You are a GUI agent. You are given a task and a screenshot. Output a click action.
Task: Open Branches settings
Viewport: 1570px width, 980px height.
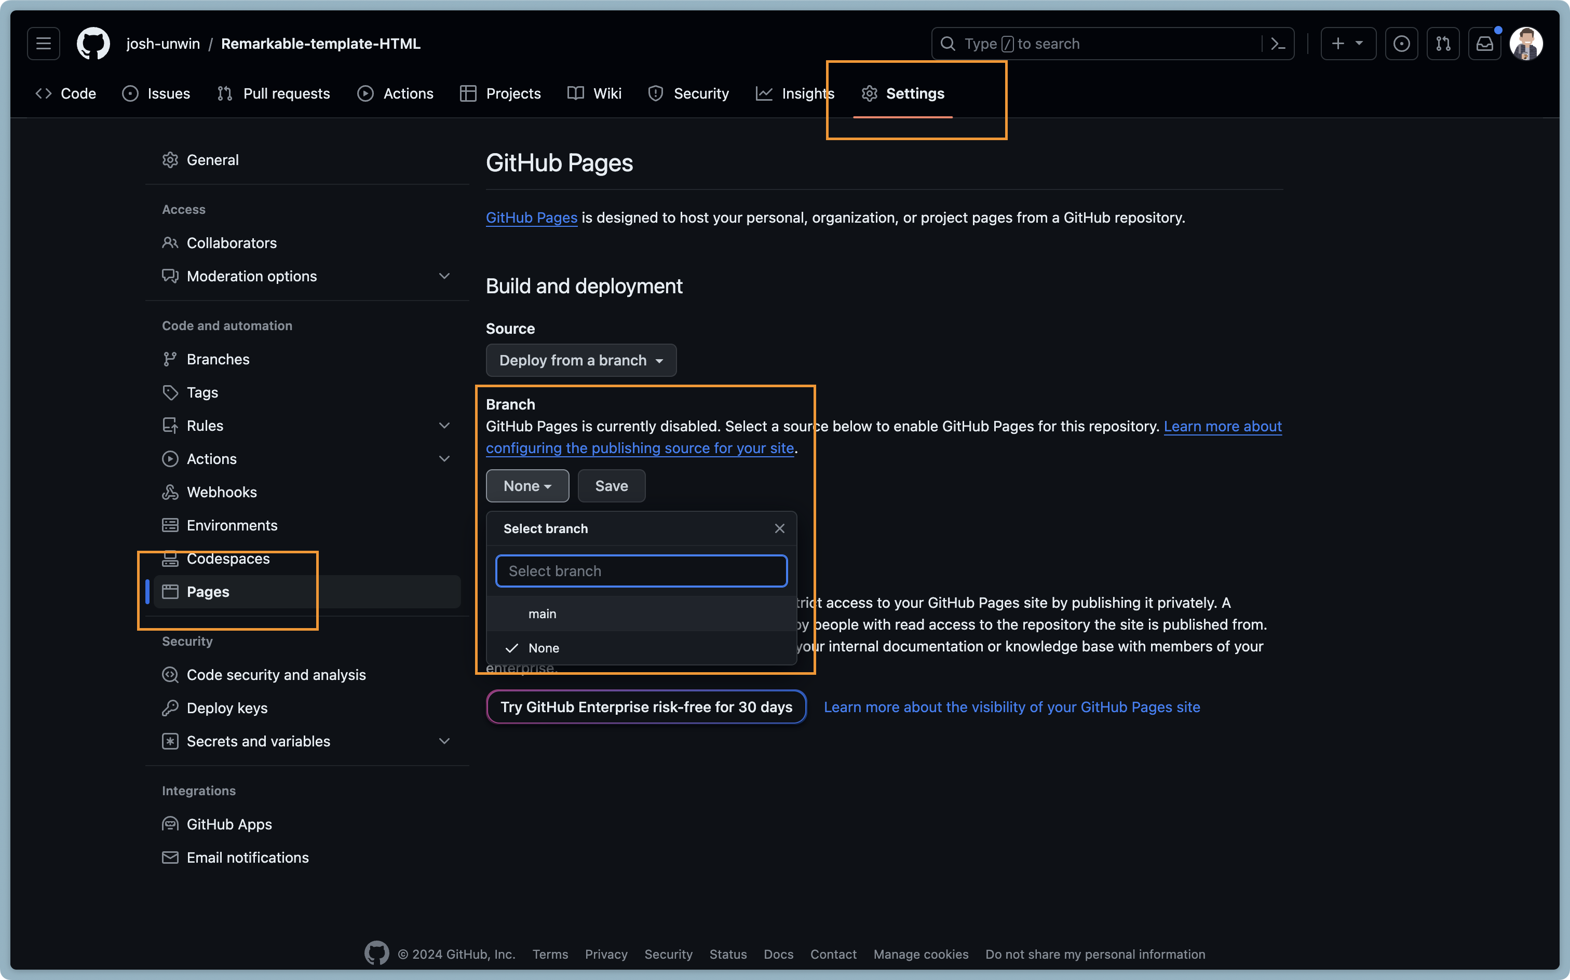pyautogui.click(x=307, y=359)
